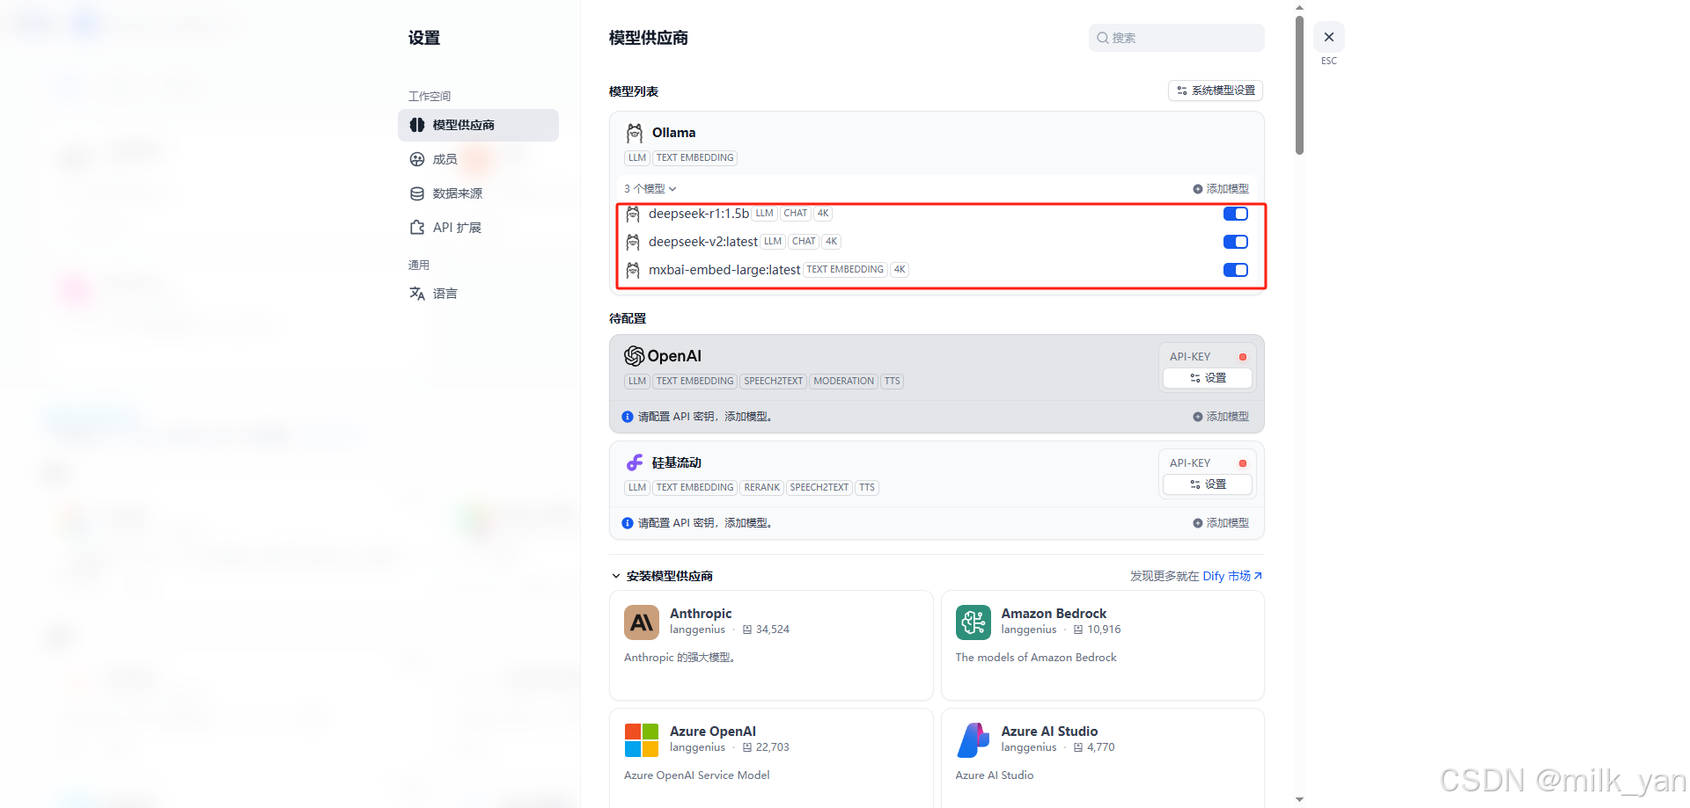1690x808 pixels.
Task: Open 系统模型设置 button
Action: tap(1216, 91)
